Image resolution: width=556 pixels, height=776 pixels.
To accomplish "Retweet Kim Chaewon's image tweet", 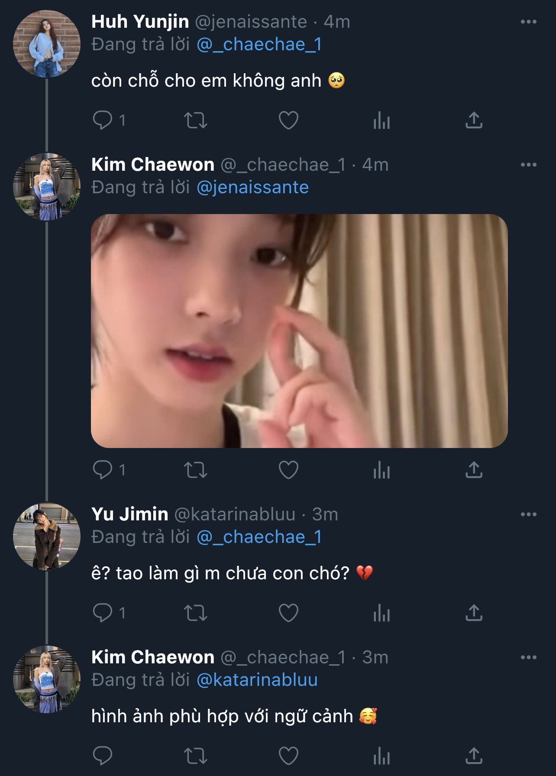I will pos(196,470).
